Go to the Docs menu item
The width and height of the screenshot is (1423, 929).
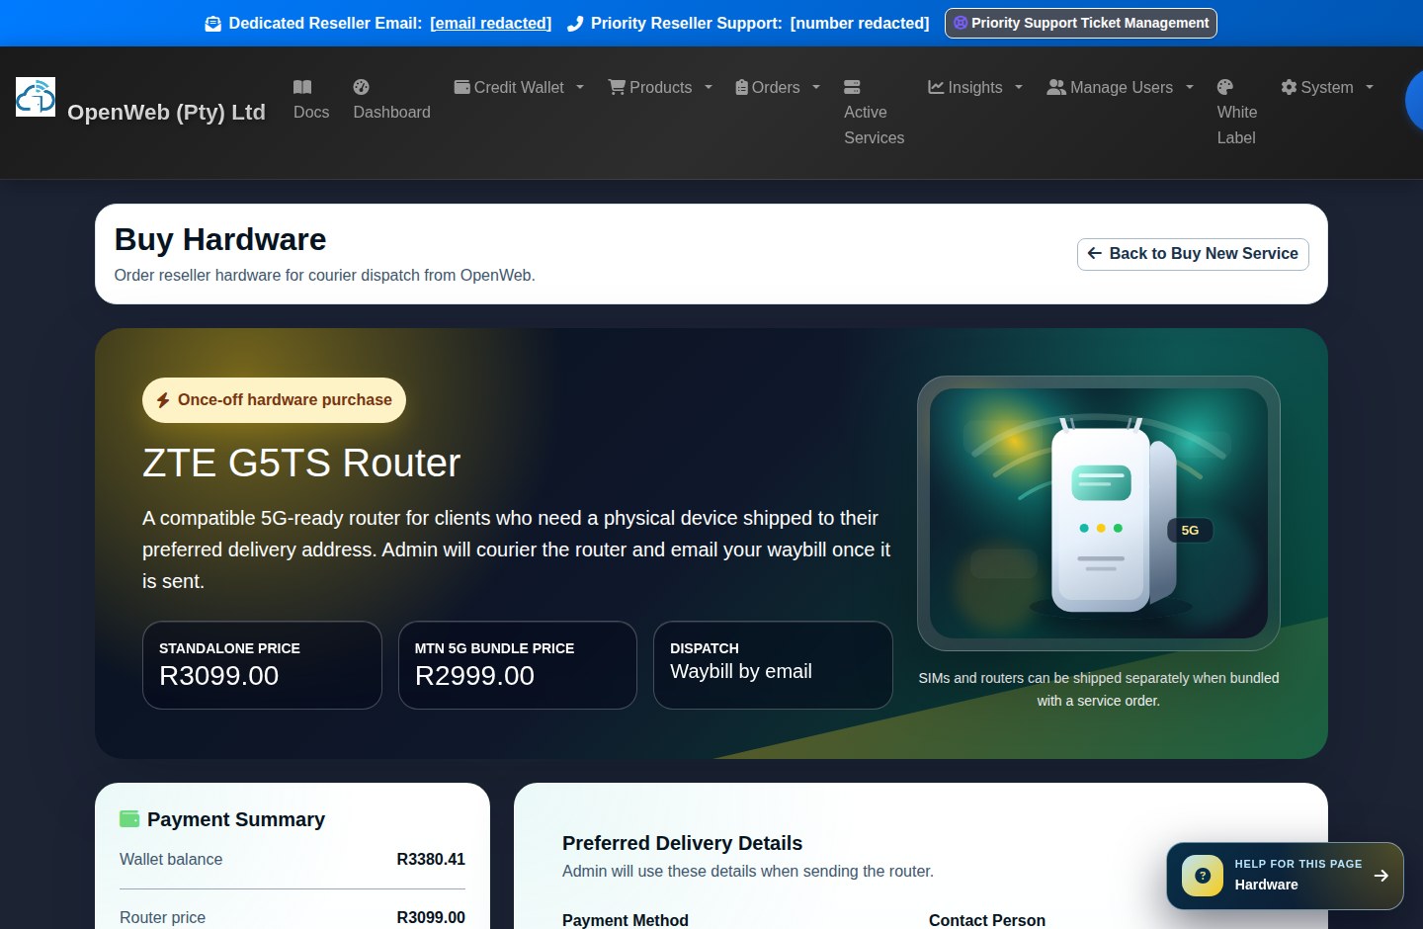[x=311, y=100]
